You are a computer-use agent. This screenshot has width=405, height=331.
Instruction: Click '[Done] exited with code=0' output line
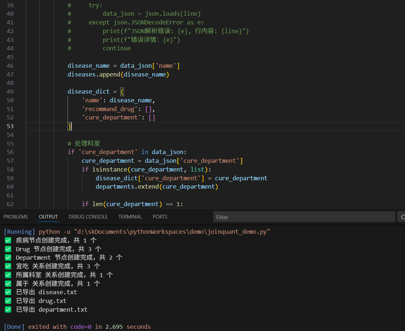(77, 327)
